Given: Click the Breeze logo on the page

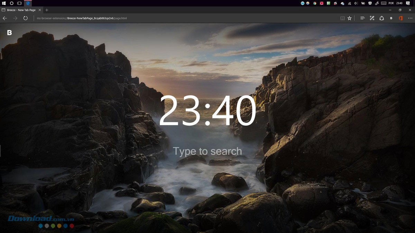Looking at the screenshot, I should point(10,32).
